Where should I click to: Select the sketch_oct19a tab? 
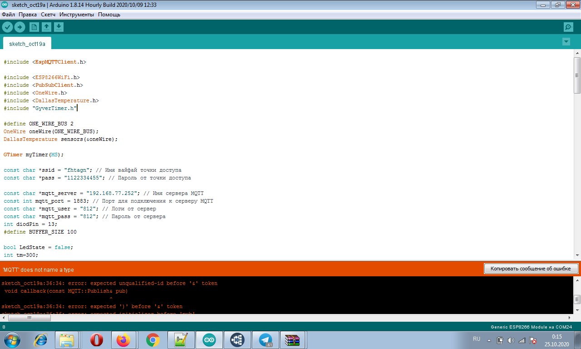27,44
